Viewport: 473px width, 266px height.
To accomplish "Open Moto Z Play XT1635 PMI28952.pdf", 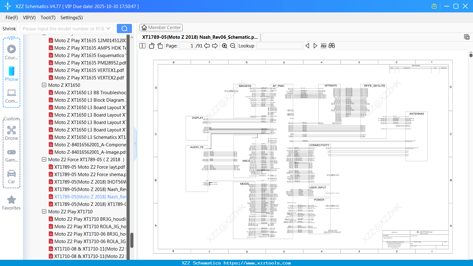I will [x=90, y=63].
